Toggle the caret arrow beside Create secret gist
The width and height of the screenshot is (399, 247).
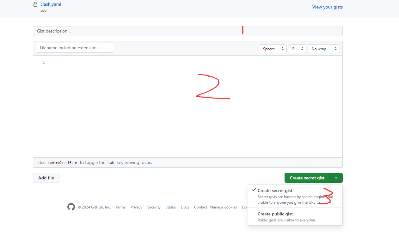(336, 178)
